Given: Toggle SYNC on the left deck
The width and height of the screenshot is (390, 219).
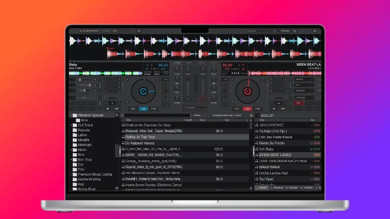Looking at the screenshot, I should [x=154, y=109].
